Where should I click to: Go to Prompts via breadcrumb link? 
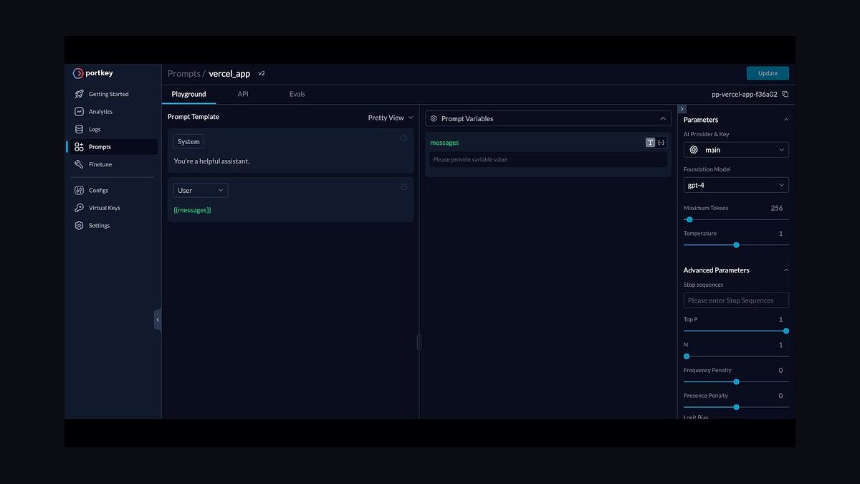(x=183, y=74)
